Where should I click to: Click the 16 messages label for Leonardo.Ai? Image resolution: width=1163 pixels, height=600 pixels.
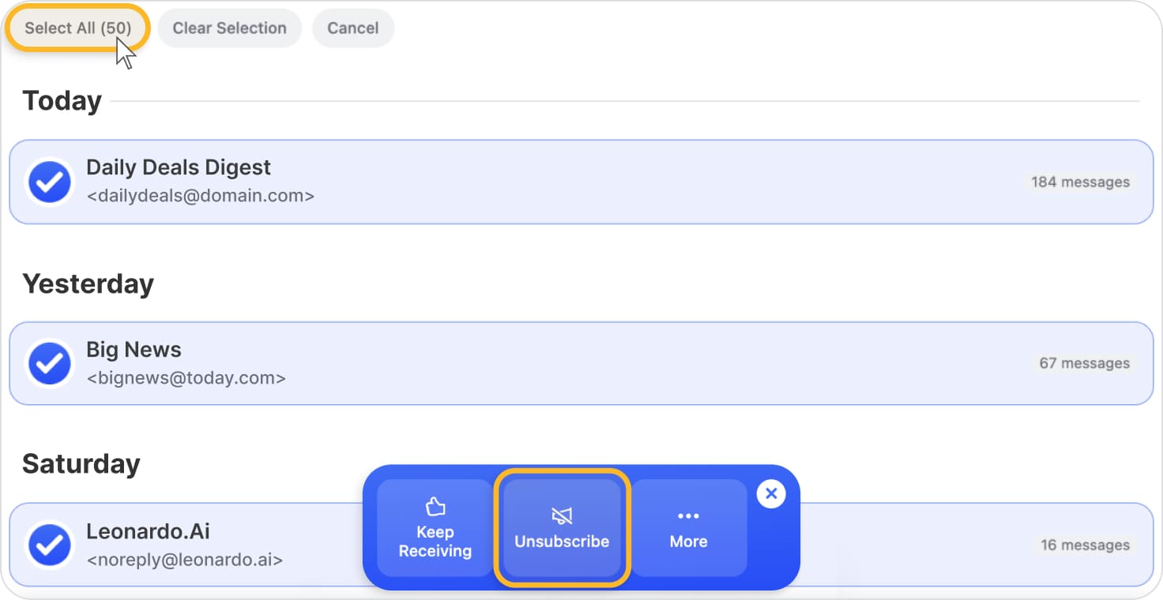[x=1086, y=545]
